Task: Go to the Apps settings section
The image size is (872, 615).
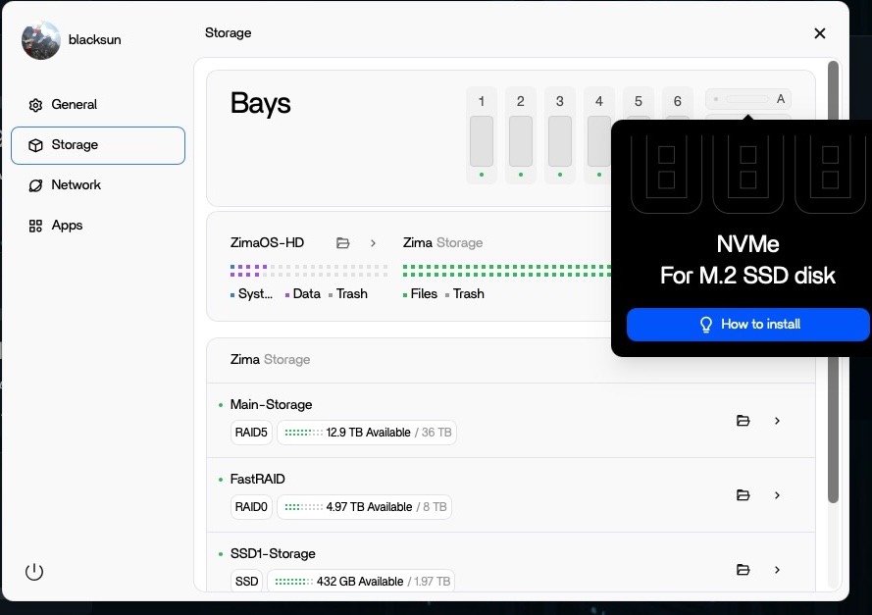Action: click(x=67, y=226)
